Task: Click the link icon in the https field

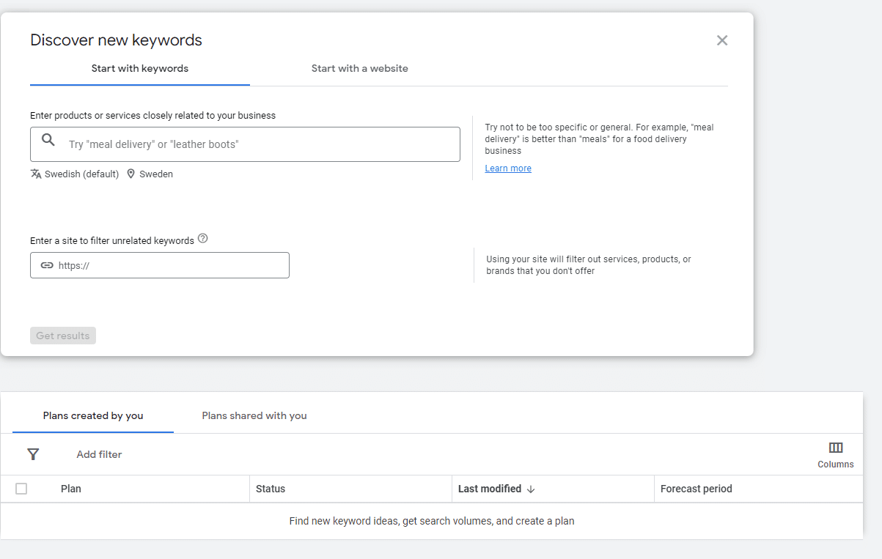Action: click(x=47, y=265)
